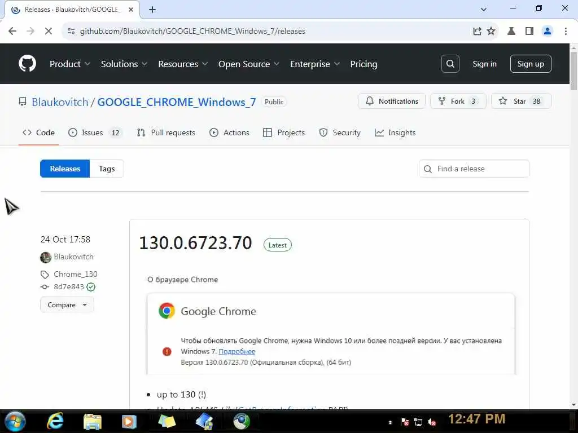
Task: Expand the Enterprise menu
Action: coord(315,64)
